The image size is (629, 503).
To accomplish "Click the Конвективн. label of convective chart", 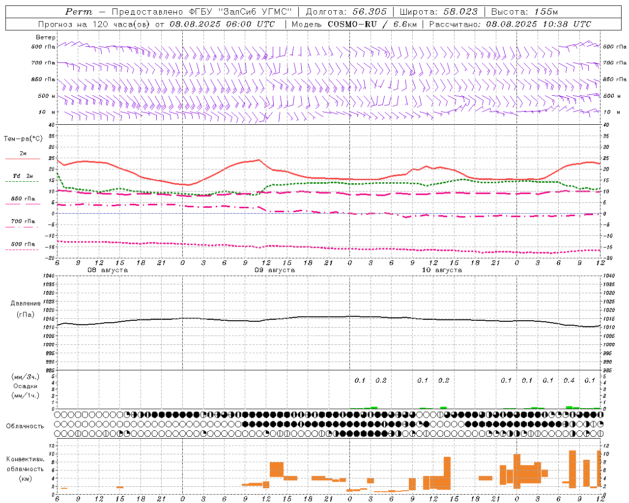I will pyautogui.click(x=26, y=459).
